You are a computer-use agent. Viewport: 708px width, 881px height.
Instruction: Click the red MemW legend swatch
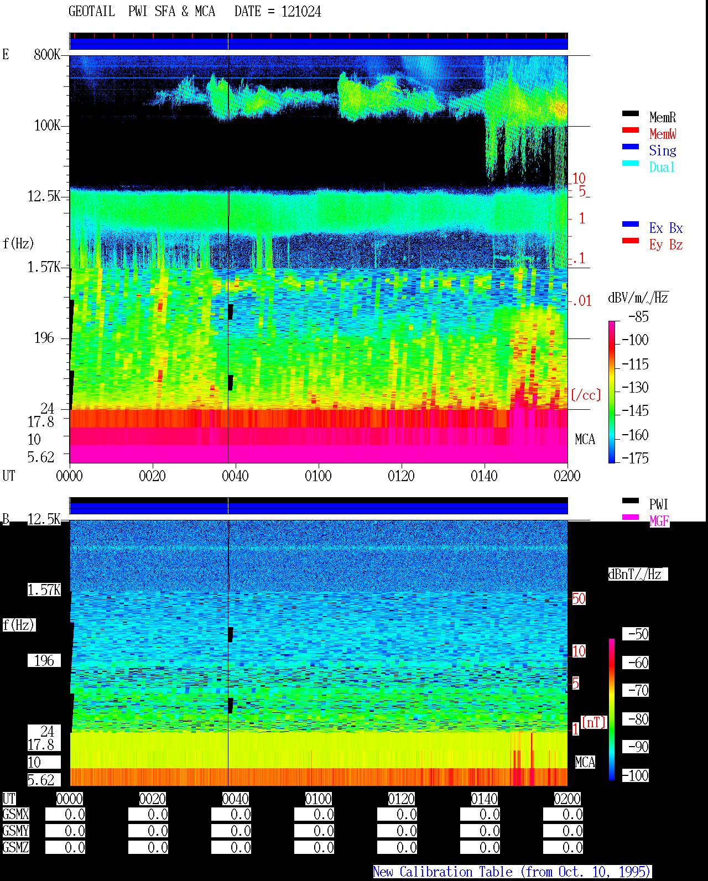[631, 130]
